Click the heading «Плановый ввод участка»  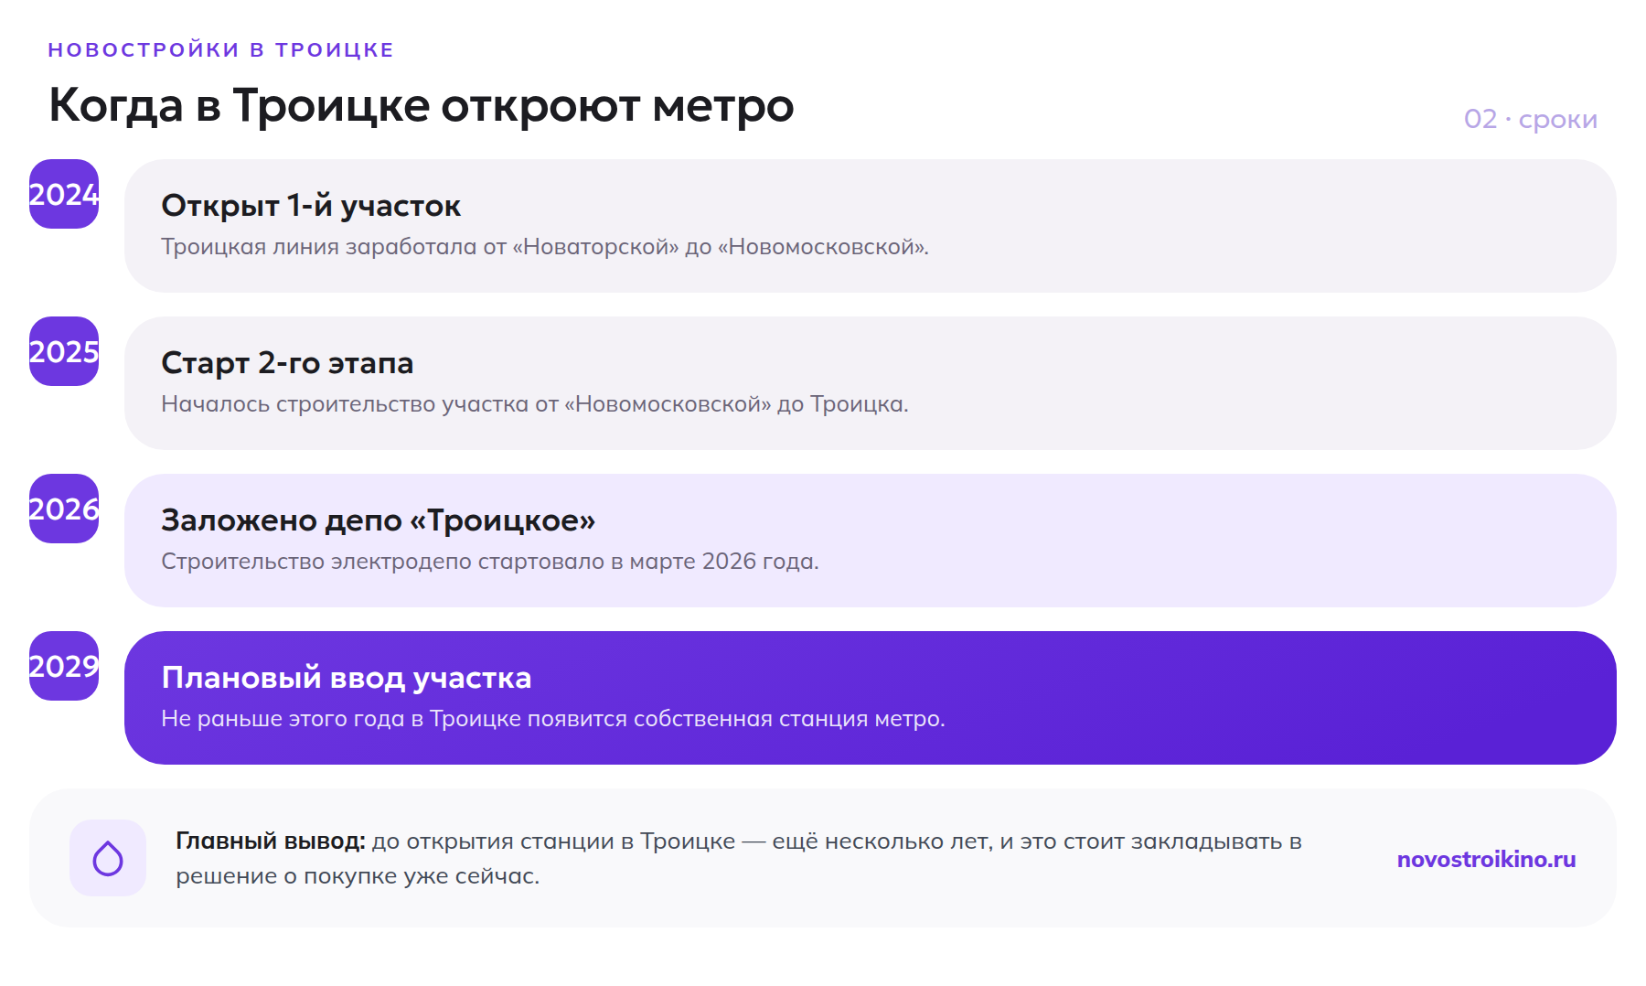(x=346, y=678)
